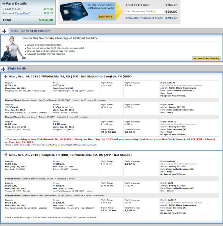Click the traveler woman image
Image resolution: width=223 pixels, height=226 pixels.
13,49
